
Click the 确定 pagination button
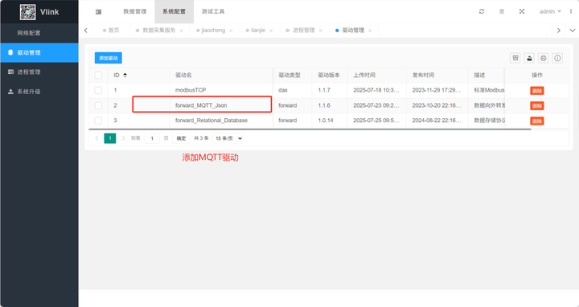[181, 138]
